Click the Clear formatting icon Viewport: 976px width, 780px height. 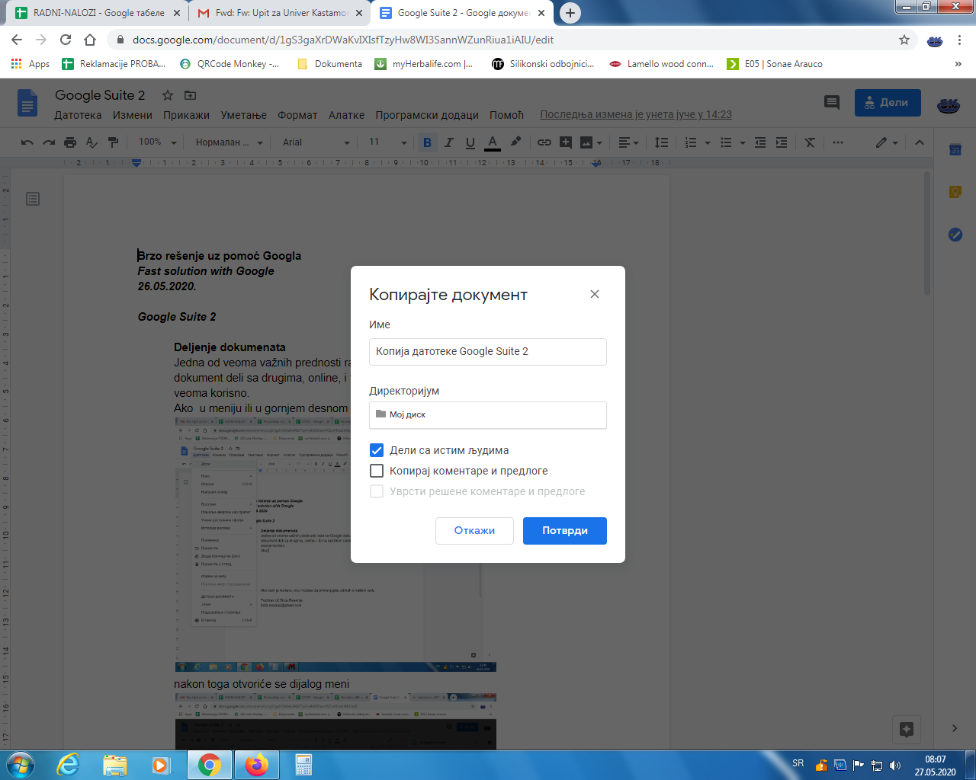tap(810, 142)
